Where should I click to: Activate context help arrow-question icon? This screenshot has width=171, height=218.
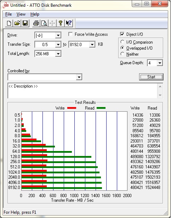(x=69, y=23)
